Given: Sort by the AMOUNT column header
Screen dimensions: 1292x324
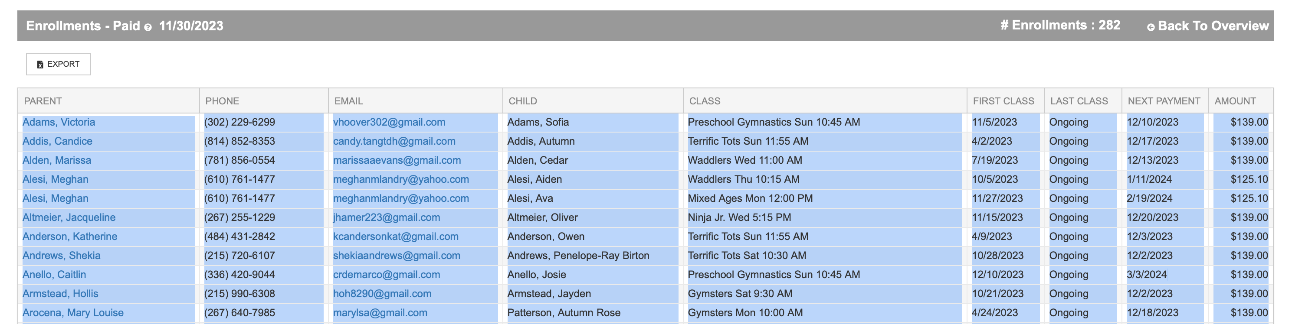Looking at the screenshot, I should (1235, 101).
